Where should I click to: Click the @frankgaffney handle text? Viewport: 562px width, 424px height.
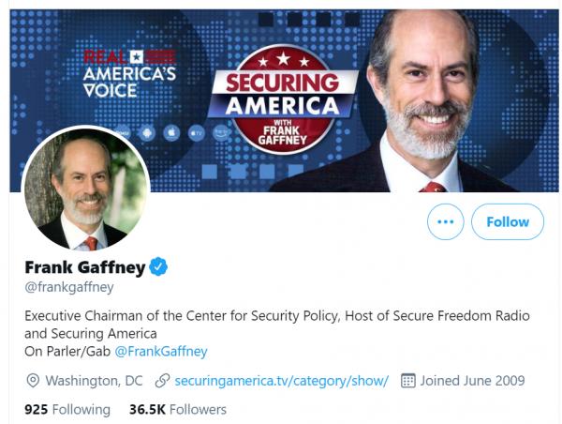[x=68, y=287]
